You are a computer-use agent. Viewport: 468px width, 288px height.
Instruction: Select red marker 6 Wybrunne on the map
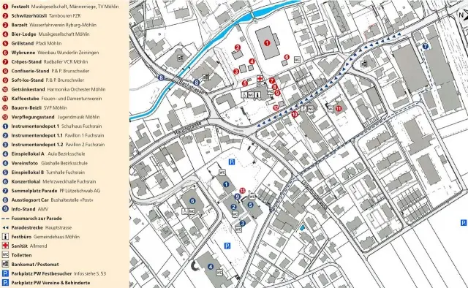click(287, 57)
